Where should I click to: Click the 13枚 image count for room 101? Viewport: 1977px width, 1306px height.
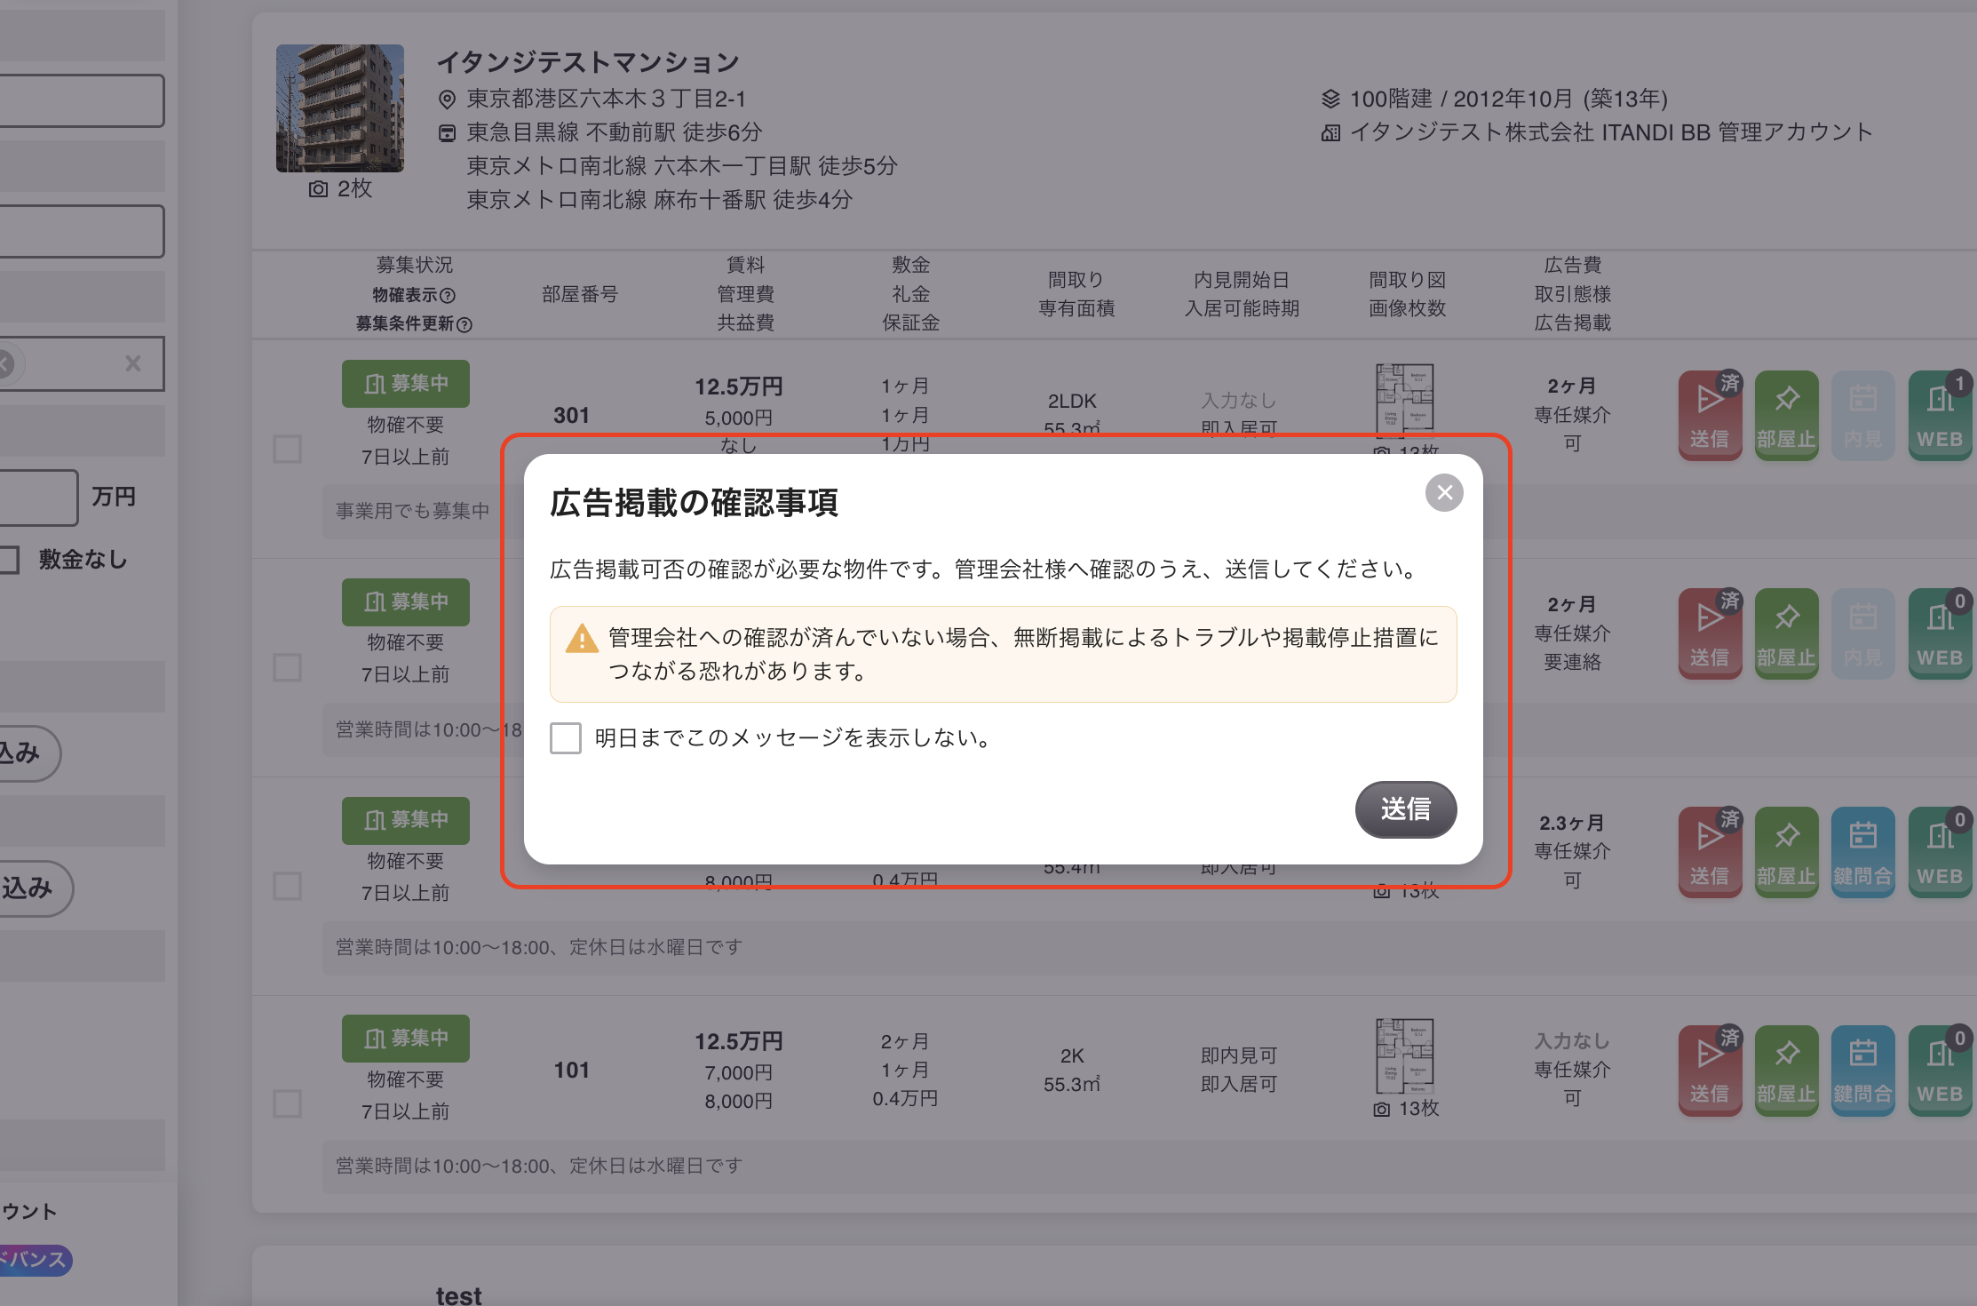tap(1406, 1109)
